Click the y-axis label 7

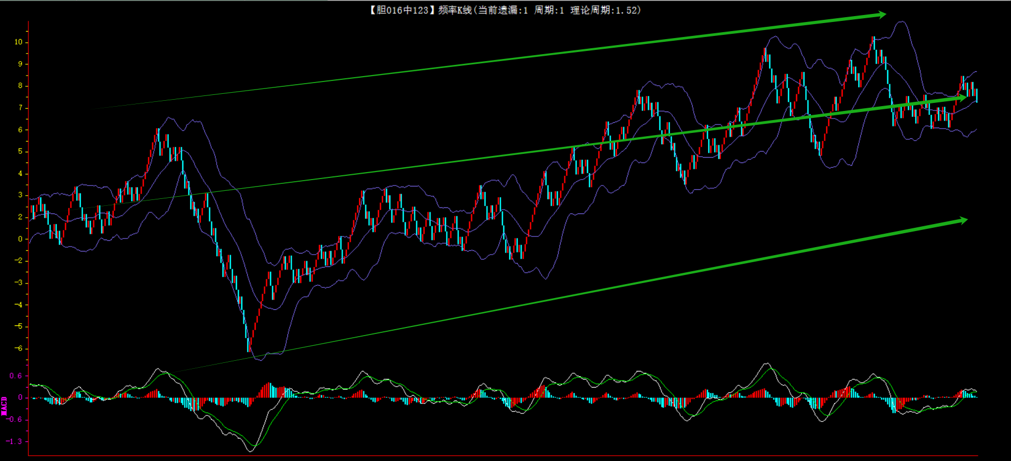point(20,108)
